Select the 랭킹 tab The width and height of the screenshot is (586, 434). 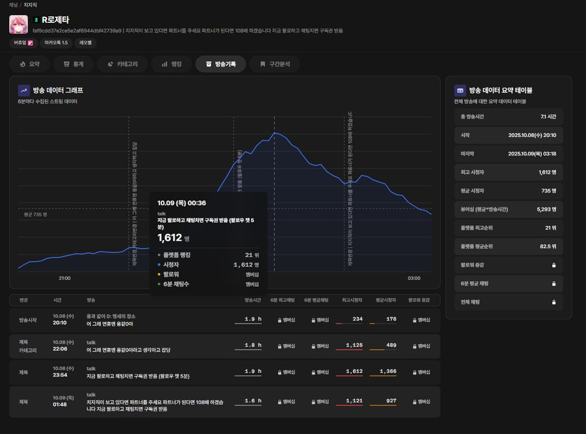(x=171, y=64)
